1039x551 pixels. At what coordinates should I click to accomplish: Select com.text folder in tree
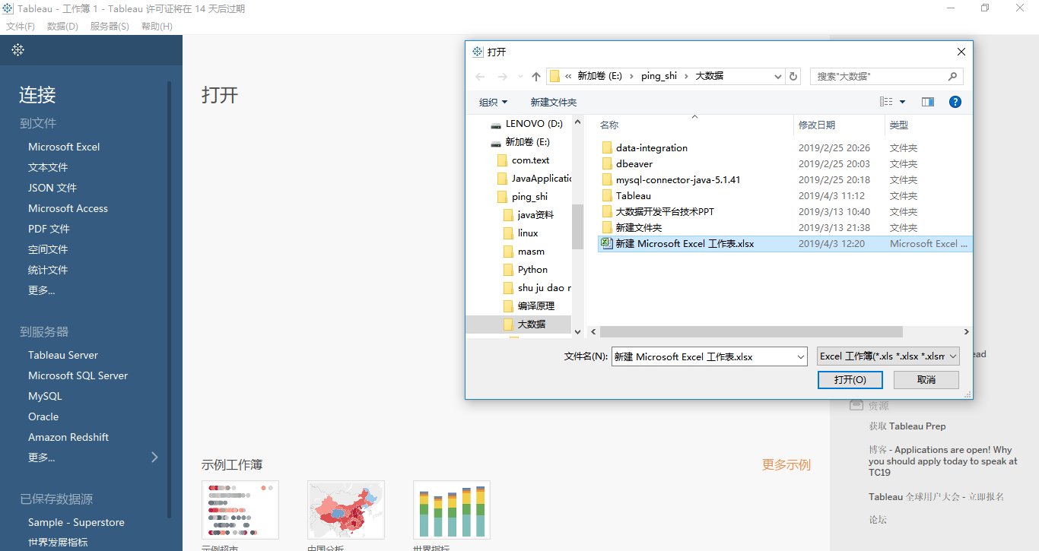[523, 160]
